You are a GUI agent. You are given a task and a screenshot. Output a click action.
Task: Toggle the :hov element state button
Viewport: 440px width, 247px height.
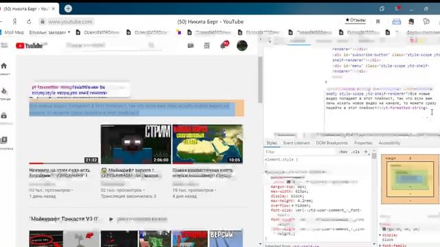(342, 152)
